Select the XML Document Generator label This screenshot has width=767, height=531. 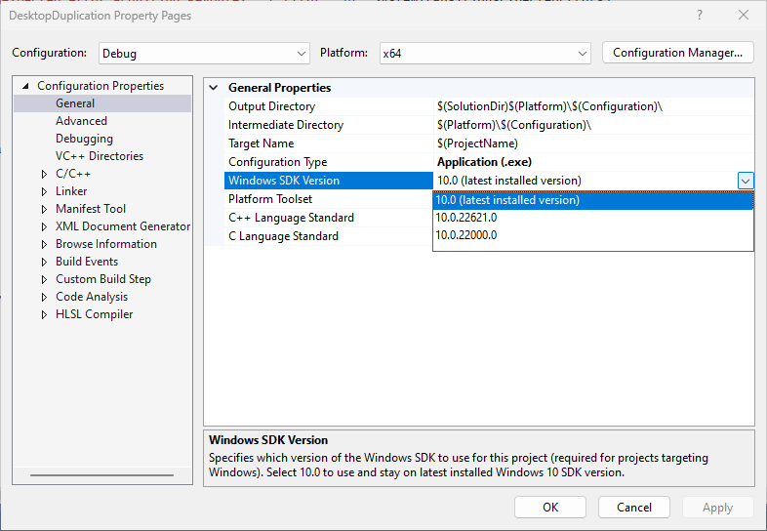click(x=123, y=226)
